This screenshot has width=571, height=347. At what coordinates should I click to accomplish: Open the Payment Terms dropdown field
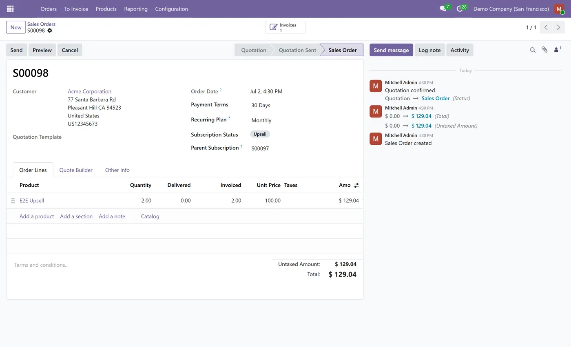(x=303, y=105)
